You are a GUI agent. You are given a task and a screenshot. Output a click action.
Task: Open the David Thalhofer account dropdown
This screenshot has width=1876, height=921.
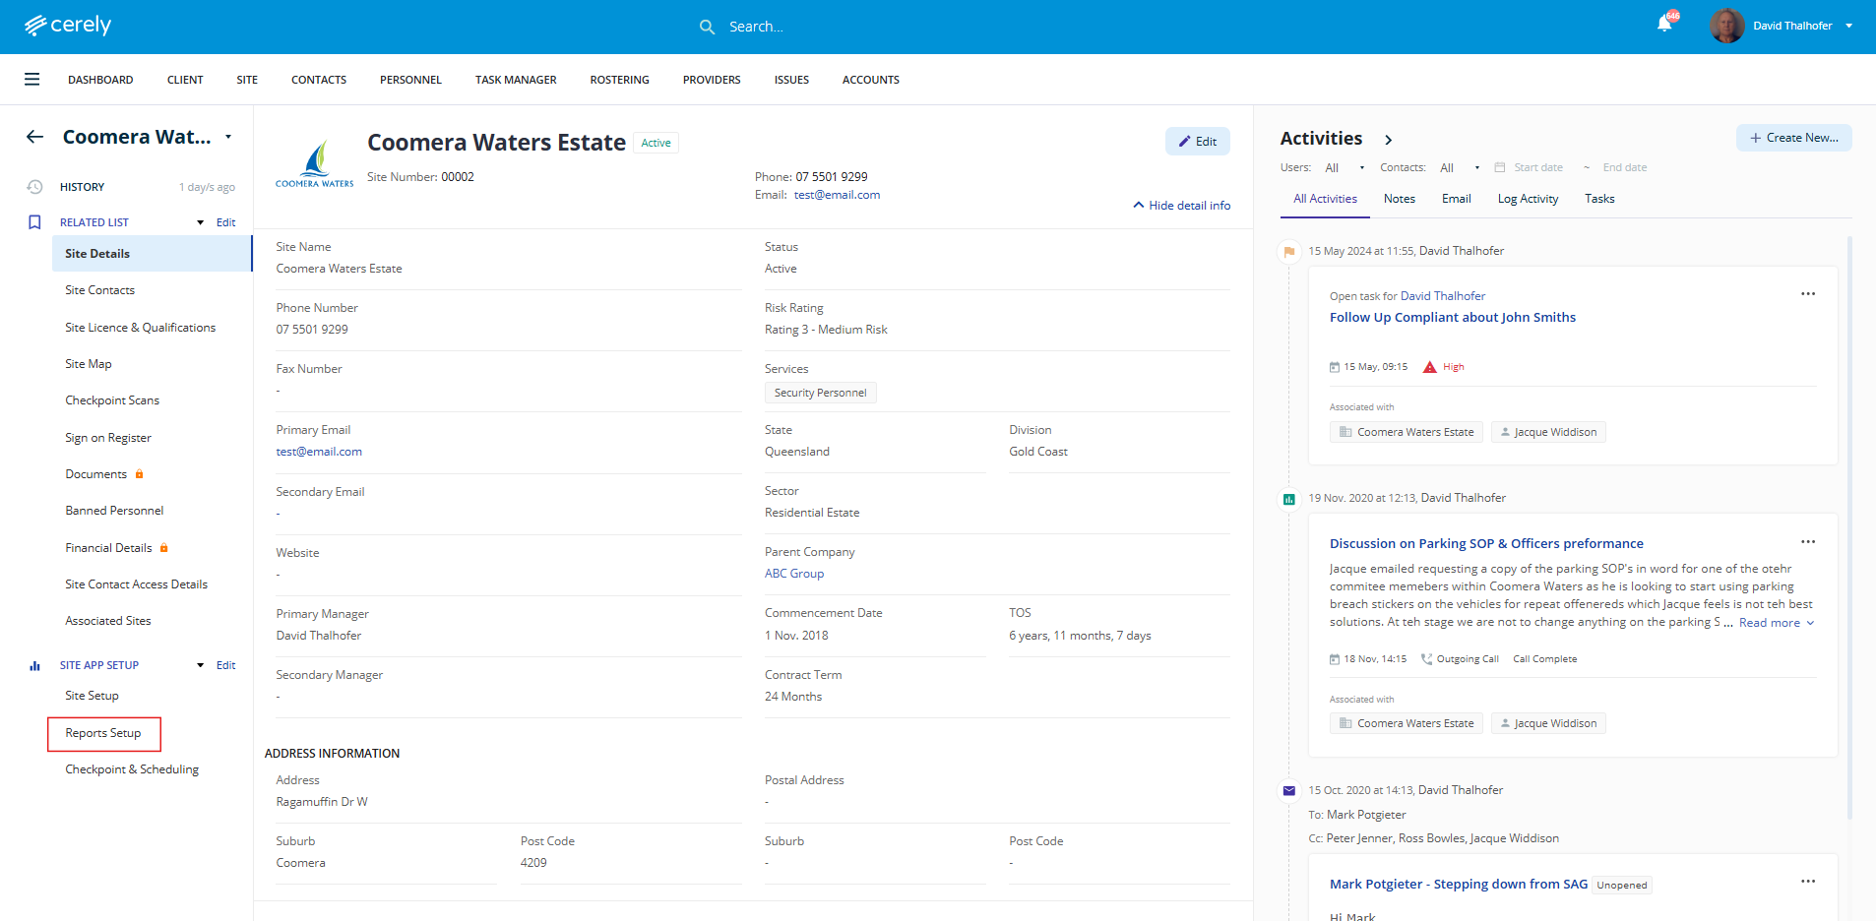(1848, 26)
